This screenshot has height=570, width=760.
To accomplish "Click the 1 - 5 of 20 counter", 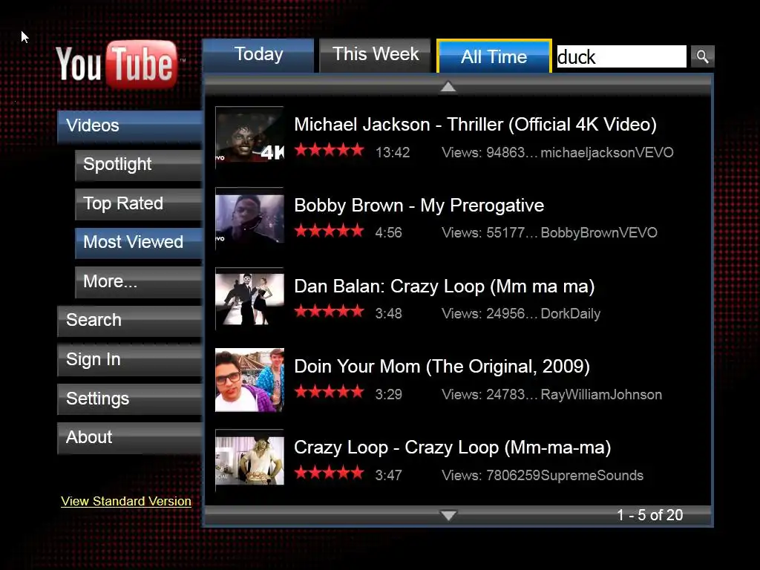I will (x=650, y=515).
